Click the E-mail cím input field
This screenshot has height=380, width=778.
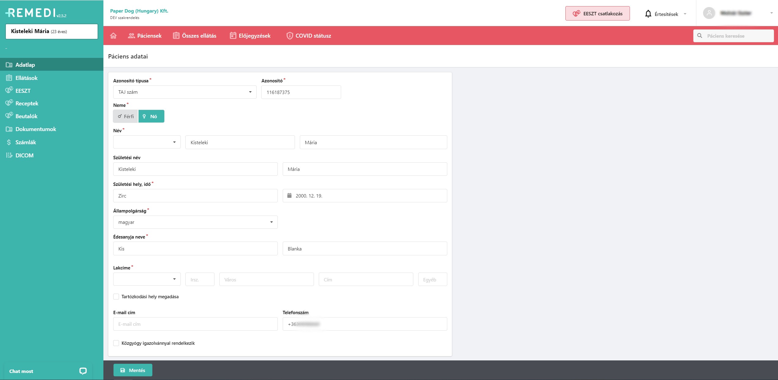coord(195,324)
